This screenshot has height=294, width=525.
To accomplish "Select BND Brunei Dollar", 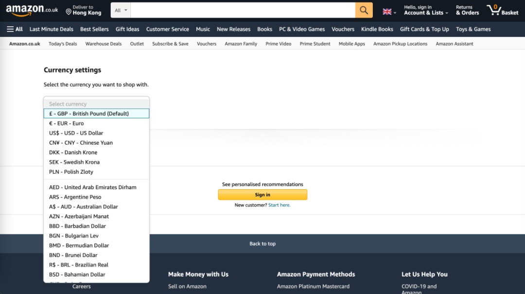I will coord(96,255).
